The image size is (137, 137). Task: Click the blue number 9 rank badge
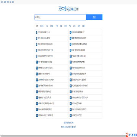click(x=37, y=56)
